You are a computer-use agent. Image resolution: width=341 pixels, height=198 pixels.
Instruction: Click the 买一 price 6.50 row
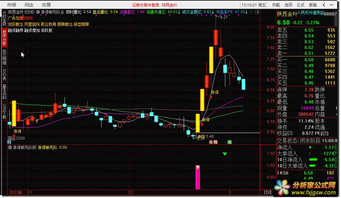tap(306, 60)
